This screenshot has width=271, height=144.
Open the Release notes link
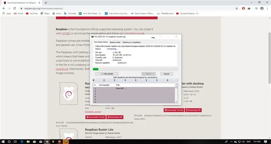point(93,112)
